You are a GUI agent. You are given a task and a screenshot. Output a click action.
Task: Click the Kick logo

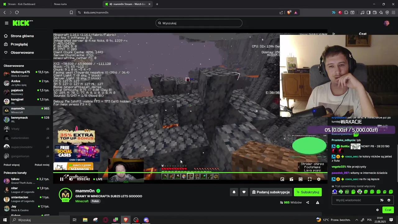(x=22, y=23)
